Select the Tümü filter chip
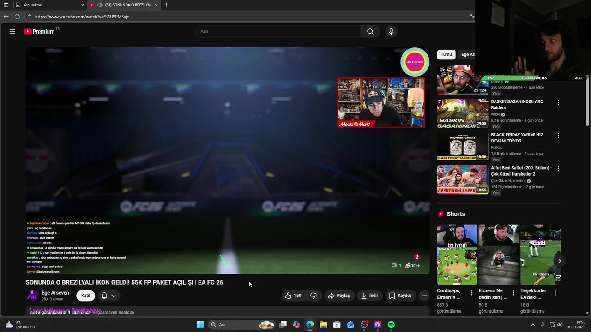Image resolution: width=591 pixels, height=332 pixels. [x=446, y=54]
